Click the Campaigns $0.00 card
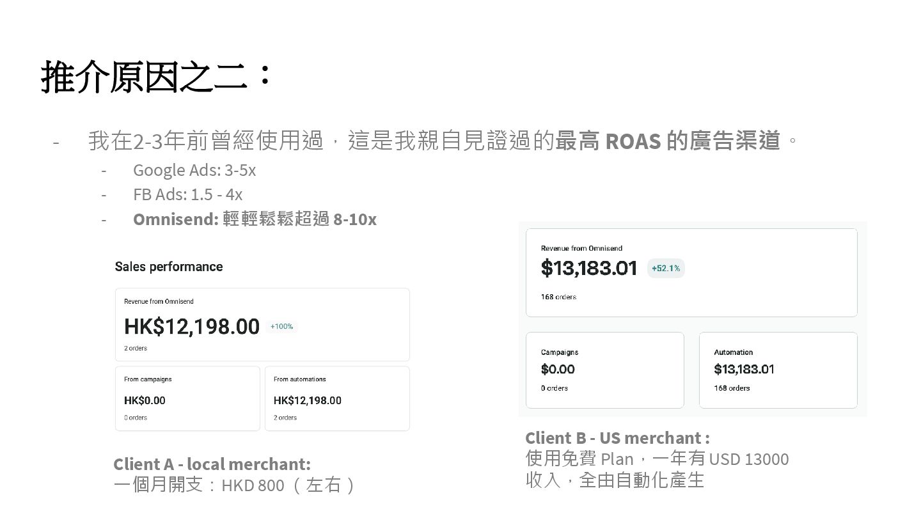This screenshot has height=518, width=921. pyautogui.click(x=605, y=370)
